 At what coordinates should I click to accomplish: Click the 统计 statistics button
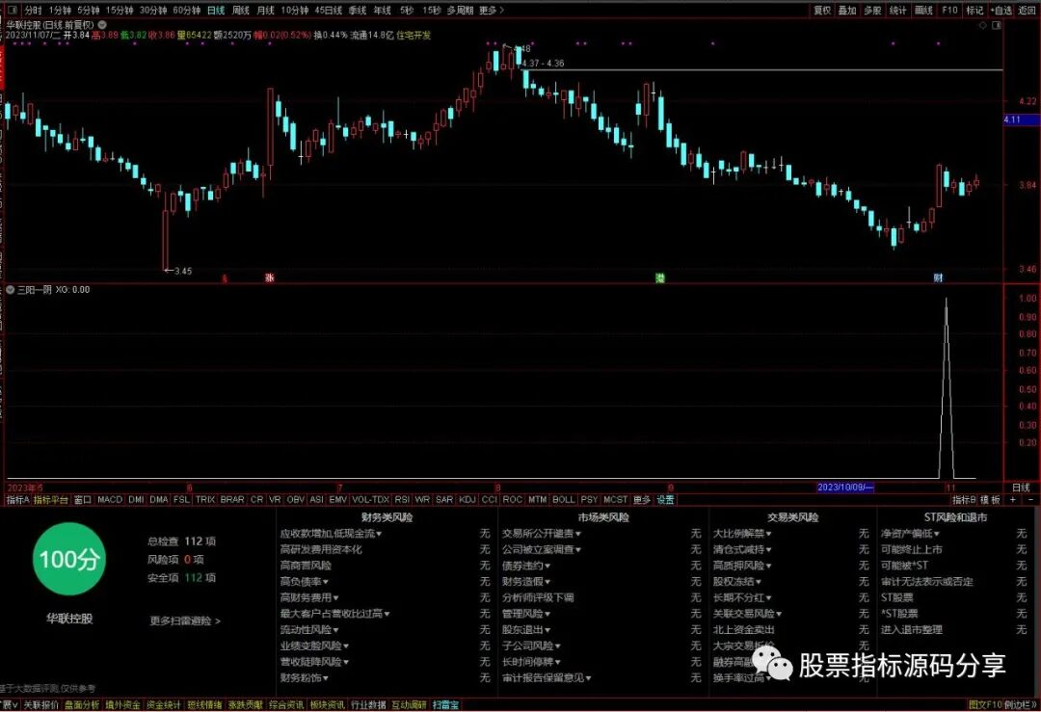[x=898, y=10]
